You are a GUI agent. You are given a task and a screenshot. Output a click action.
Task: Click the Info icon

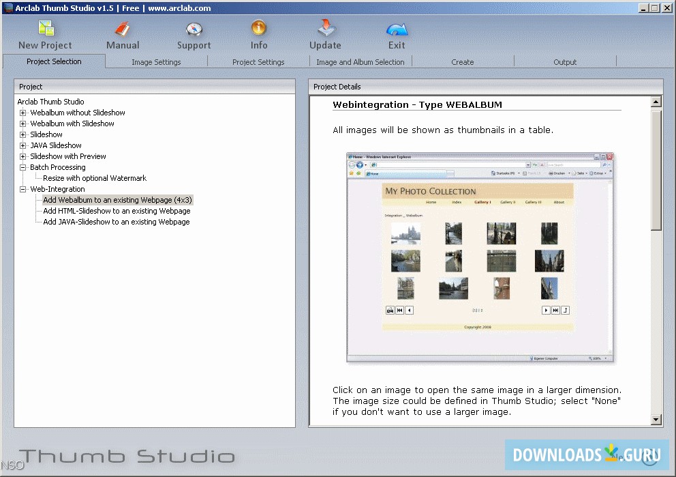click(x=259, y=29)
